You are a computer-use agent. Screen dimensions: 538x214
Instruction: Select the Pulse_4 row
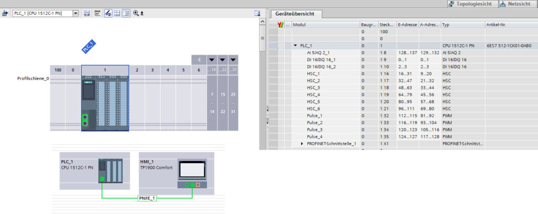click(x=403, y=136)
